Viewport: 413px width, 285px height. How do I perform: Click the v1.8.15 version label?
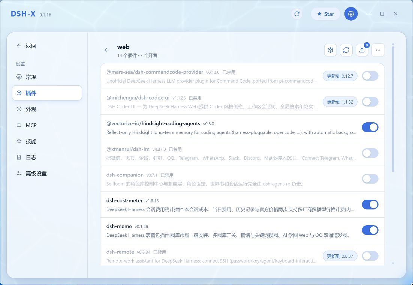point(152,201)
